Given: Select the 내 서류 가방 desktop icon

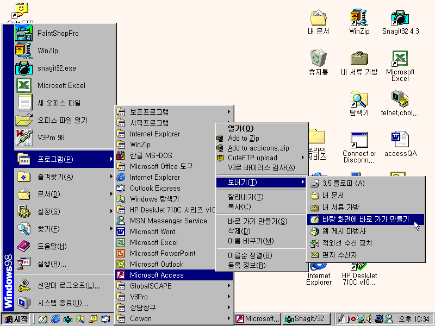Looking at the screenshot, I should 359,62.
